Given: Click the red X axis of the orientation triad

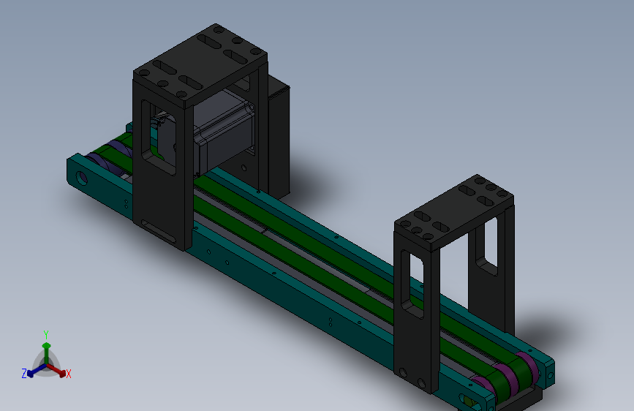Looking at the screenshot, I should coord(58,372).
